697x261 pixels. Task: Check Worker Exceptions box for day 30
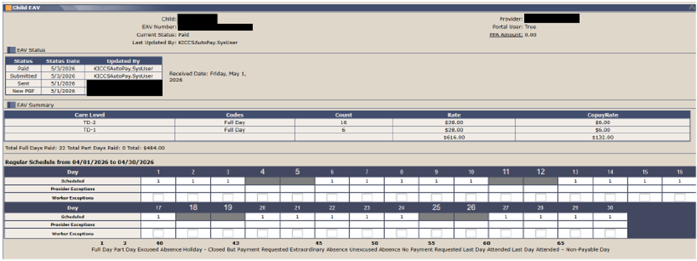tap(610, 234)
